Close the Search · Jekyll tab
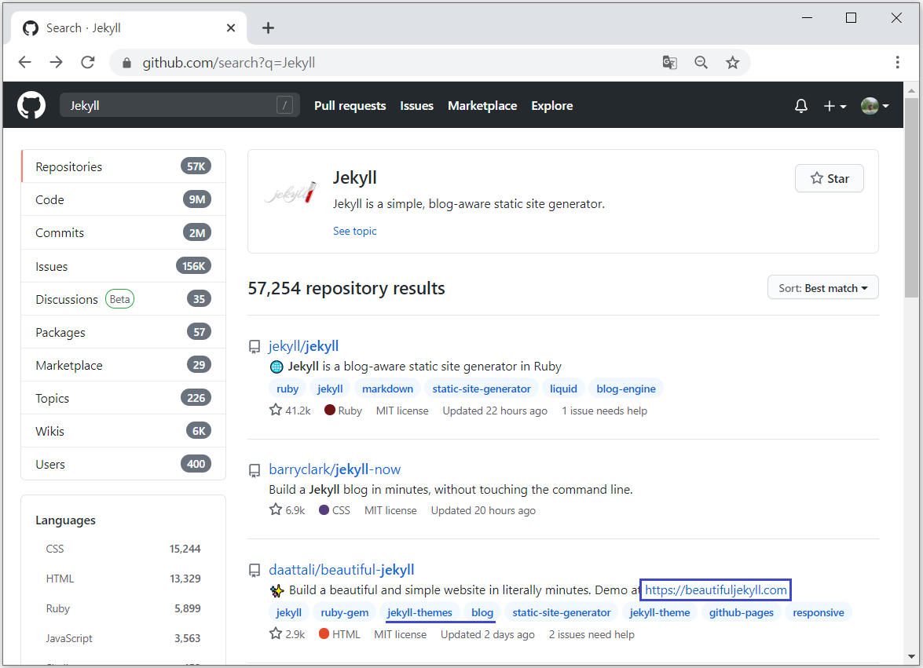The width and height of the screenshot is (923, 668). (231, 27)
